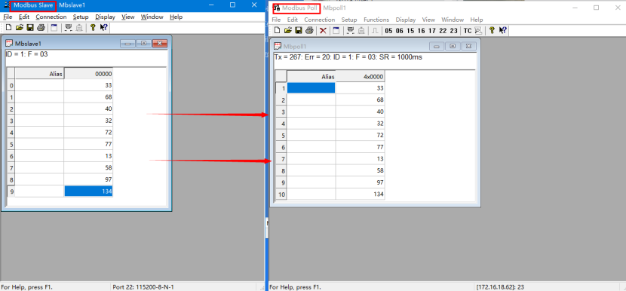
Task: Open the TC test center toolbar button
Action: point(467,31)
